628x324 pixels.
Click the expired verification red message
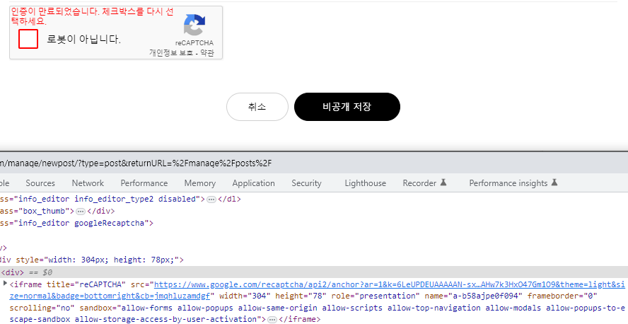coord(92,16)
